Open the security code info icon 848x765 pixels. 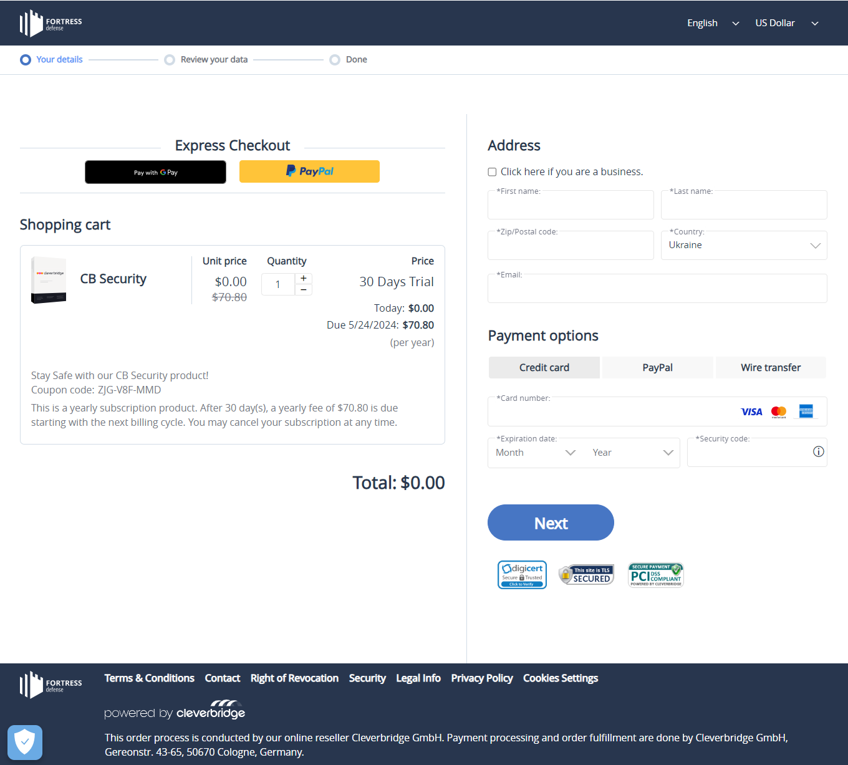(x=819, y=452)
